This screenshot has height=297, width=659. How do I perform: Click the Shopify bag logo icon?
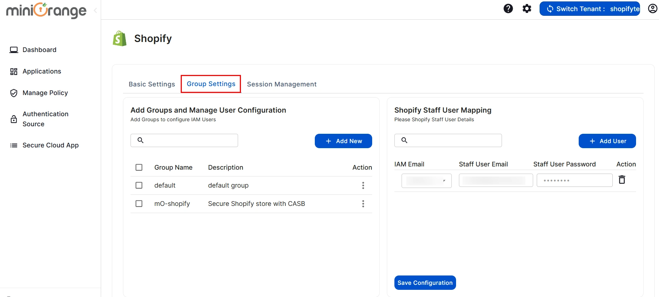[120, 38]
